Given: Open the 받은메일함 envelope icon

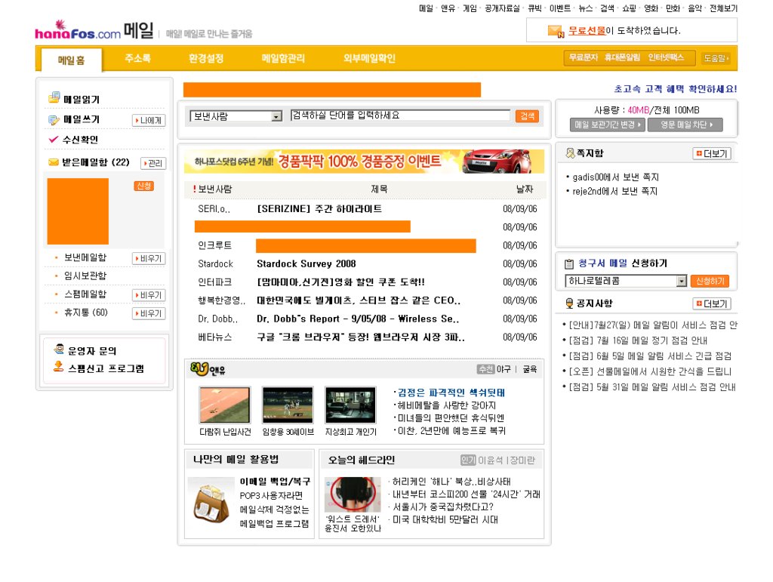Looking at the screenshot, I should pyautogui.click(x=54, y=162).
